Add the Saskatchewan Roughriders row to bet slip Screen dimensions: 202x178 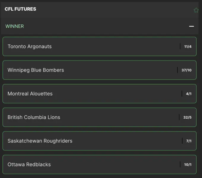click(99, 141)
